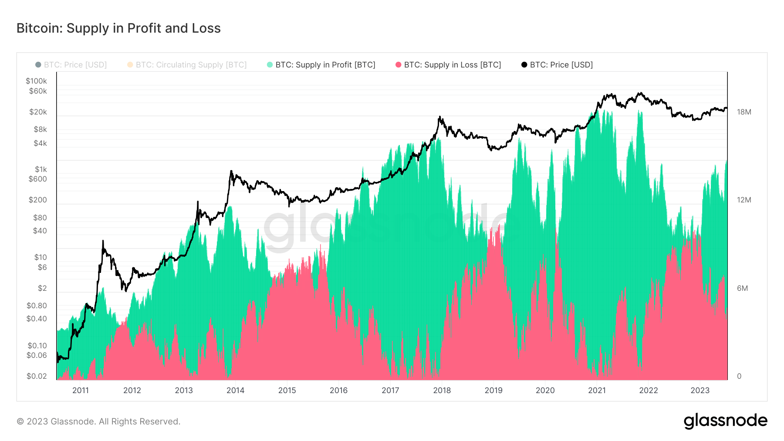
Task: Click the $4k price axis label
Action: point(40,143)
